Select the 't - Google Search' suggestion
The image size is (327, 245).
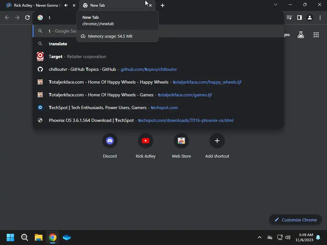click(x=158, y=31)
